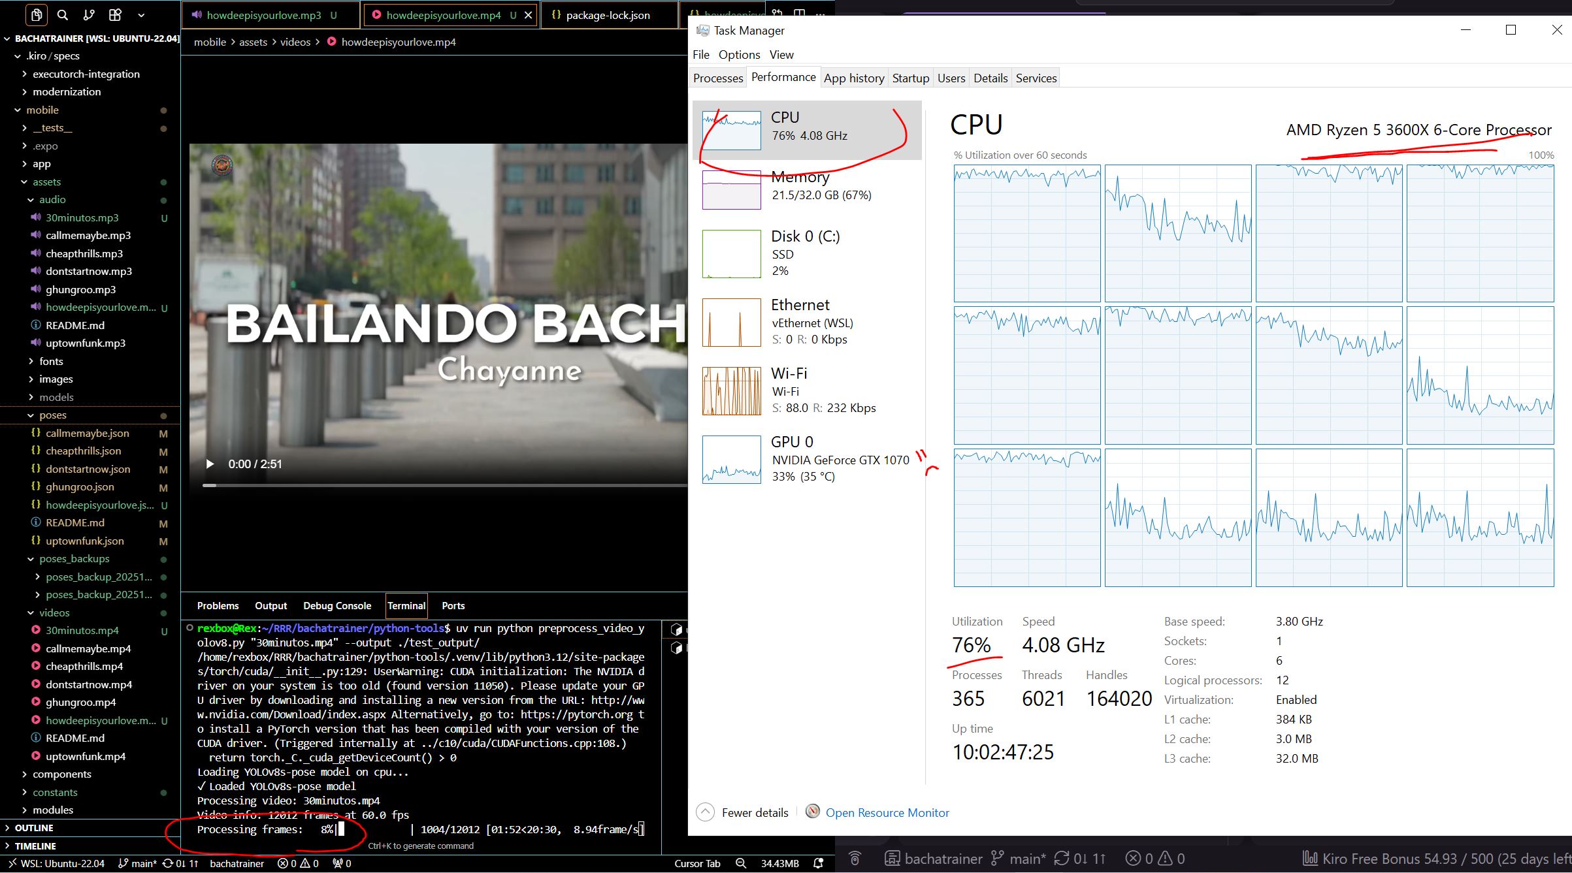Collapse the Fewer details toggle
This screenshot has height=873, width=1572.
705,812
